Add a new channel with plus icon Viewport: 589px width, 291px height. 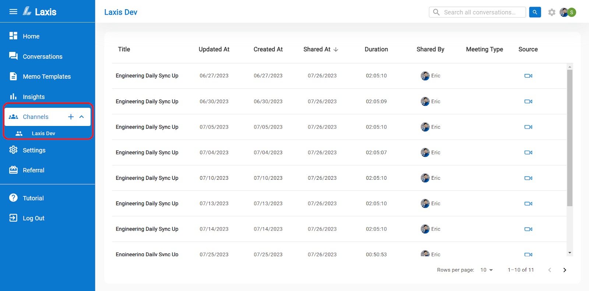pos(71,117)
